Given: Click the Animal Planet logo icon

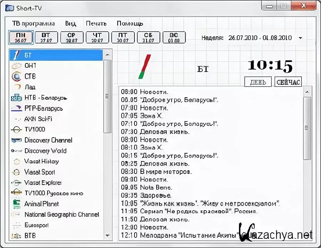Looking at the screenshot, I should [16, 204].
